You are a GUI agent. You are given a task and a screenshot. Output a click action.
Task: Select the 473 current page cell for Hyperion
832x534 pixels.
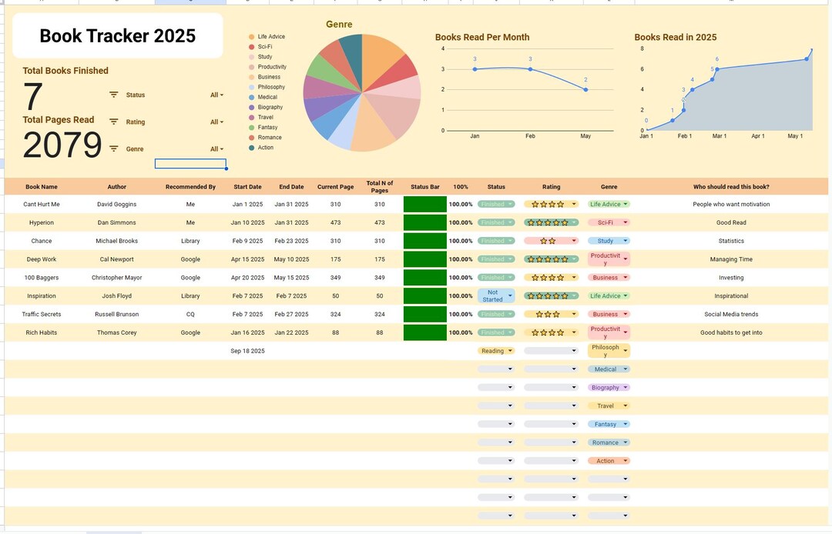(x=335, y=222)
